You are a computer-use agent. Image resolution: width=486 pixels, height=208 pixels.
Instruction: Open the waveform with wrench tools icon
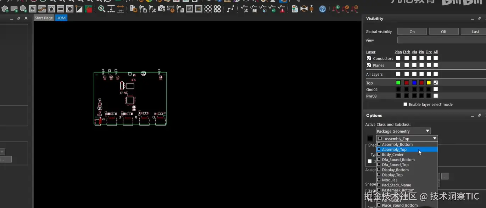coord(245,9)
